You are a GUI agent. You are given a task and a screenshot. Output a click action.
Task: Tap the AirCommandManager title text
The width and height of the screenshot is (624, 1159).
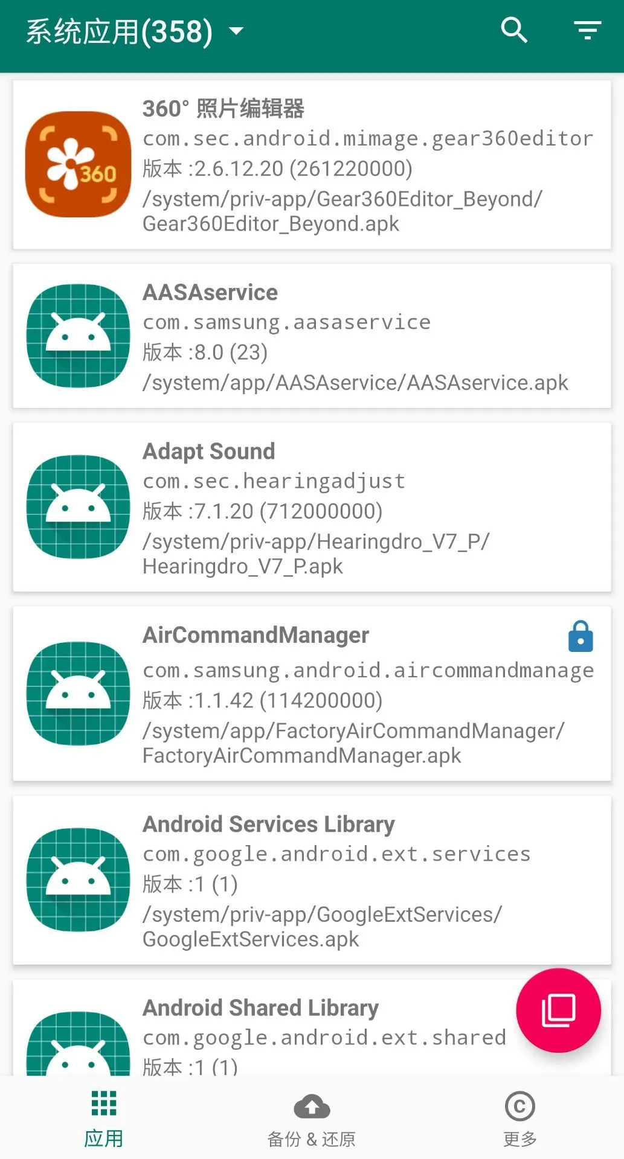(256, 635)
